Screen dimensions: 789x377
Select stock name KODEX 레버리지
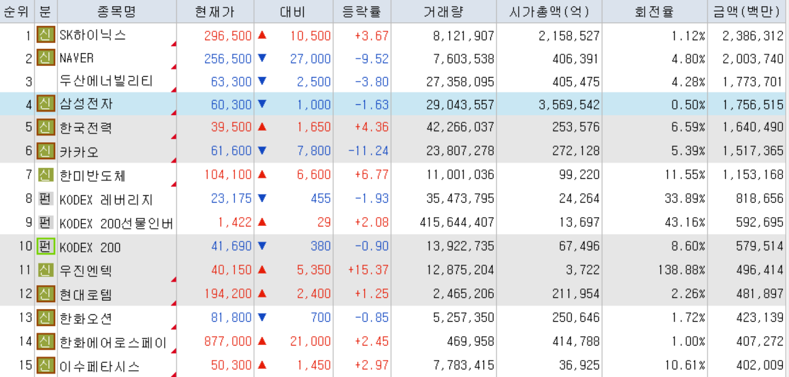click(106, 200)
